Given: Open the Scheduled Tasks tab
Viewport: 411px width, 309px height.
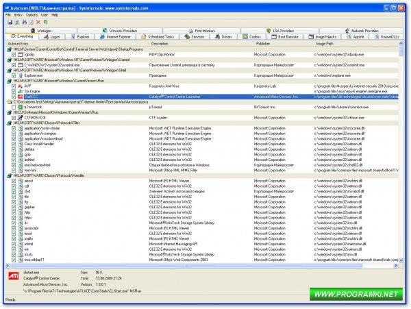Looking at the screenshot, I should 158,37.
